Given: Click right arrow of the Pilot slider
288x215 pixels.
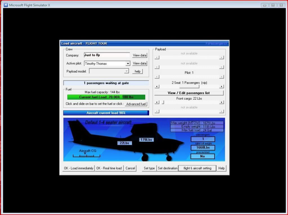Looking at the screenshot, I should point(222,76).
